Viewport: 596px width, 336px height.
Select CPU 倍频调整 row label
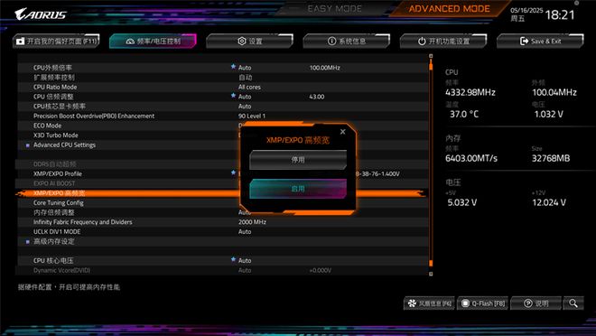pyautogui.click(x=53, y=97)
